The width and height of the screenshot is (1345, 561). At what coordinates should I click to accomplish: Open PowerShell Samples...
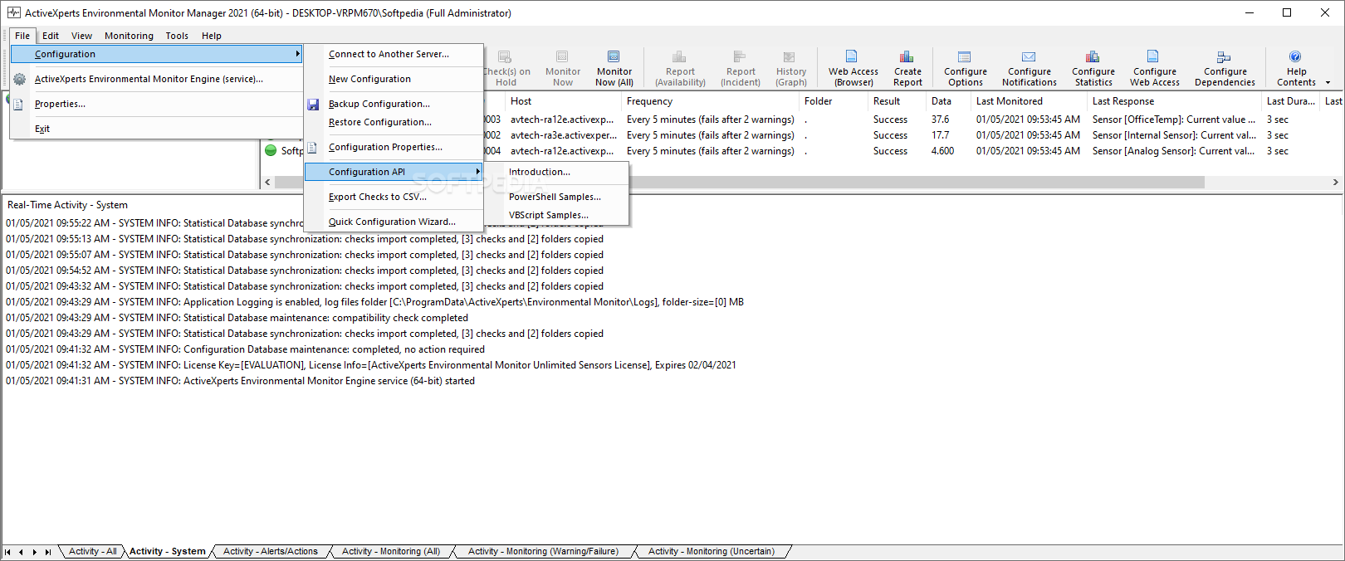(556, 197)
